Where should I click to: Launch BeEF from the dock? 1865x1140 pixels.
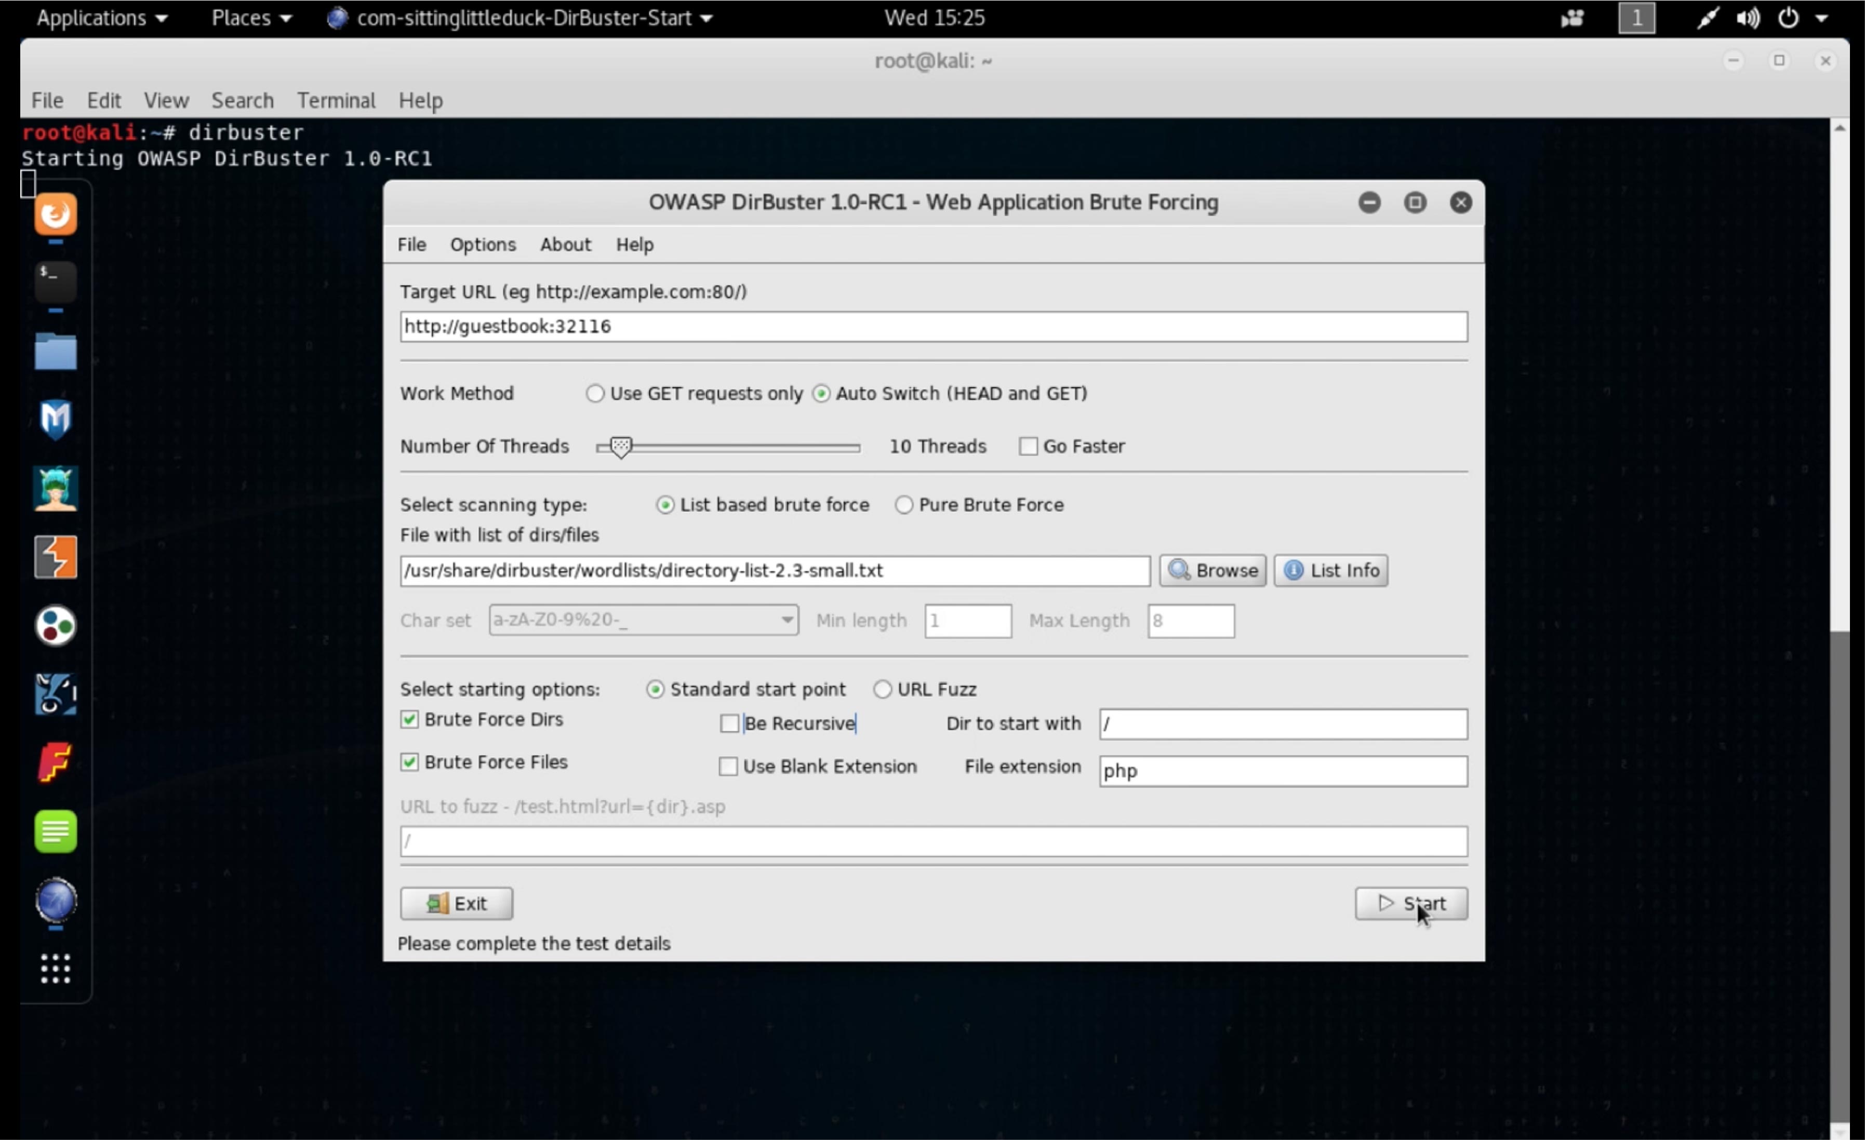(55, 694)
